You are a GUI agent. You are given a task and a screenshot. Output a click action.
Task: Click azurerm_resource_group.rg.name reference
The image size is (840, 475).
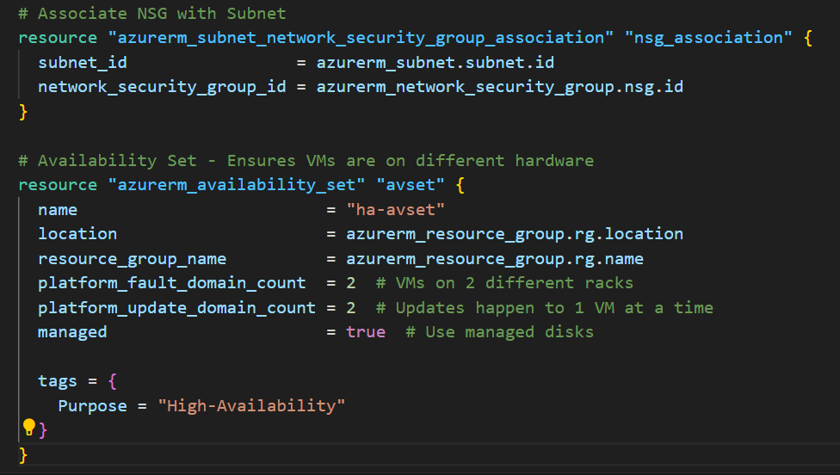pyautogui.click(x=495, y=258)
